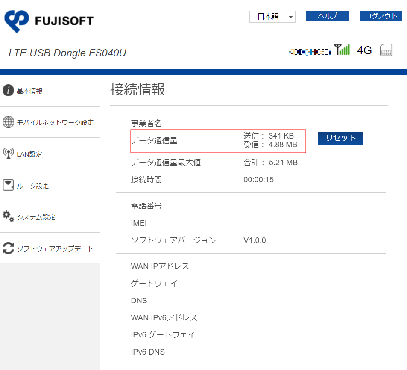Click the signal strength antenna icon
The image size is (407, 370).
(x=342, y=50)
